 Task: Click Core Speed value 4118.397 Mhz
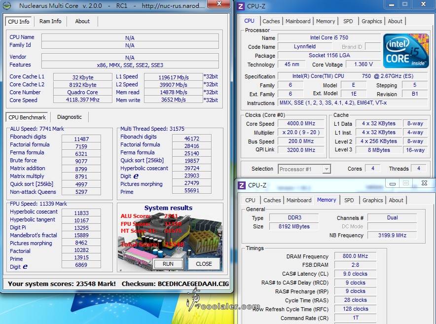[x=82, y=100]
